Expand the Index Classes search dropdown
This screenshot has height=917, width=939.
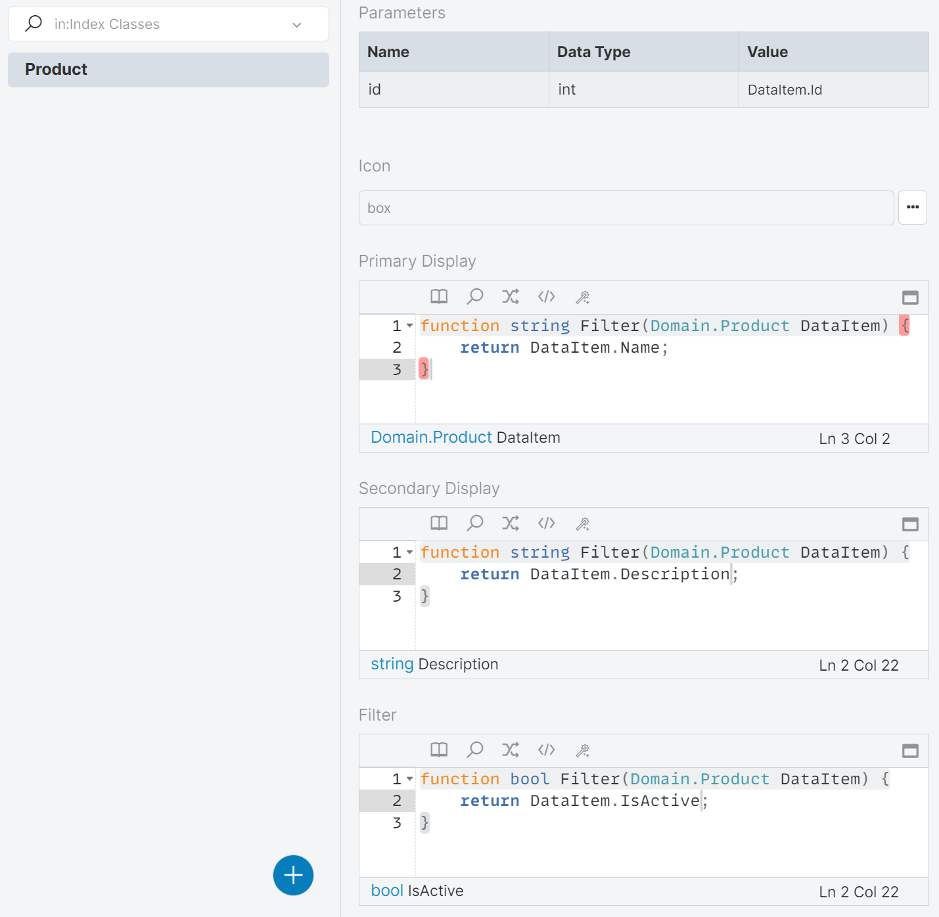[x=297, y=25]
